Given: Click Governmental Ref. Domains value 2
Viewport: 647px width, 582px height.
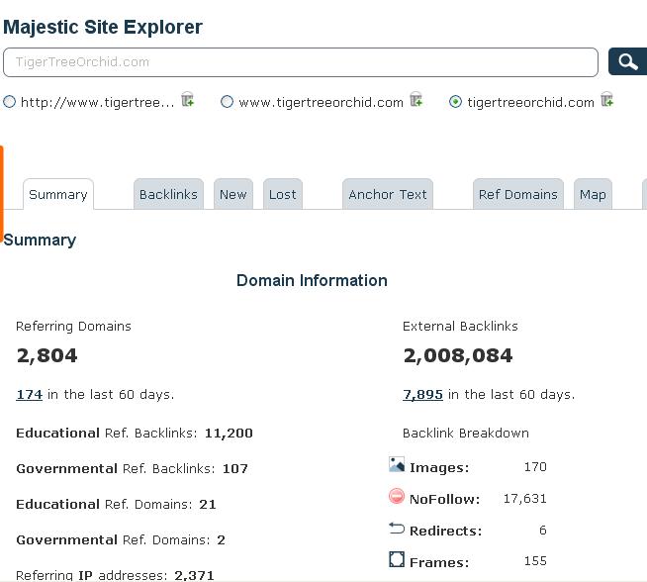Looking at the screenshot, I should (222, 539).
